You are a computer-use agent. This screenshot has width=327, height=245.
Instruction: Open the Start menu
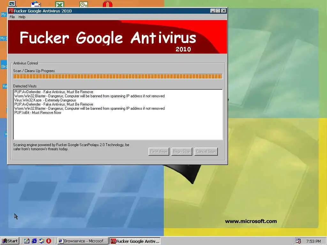10,241
